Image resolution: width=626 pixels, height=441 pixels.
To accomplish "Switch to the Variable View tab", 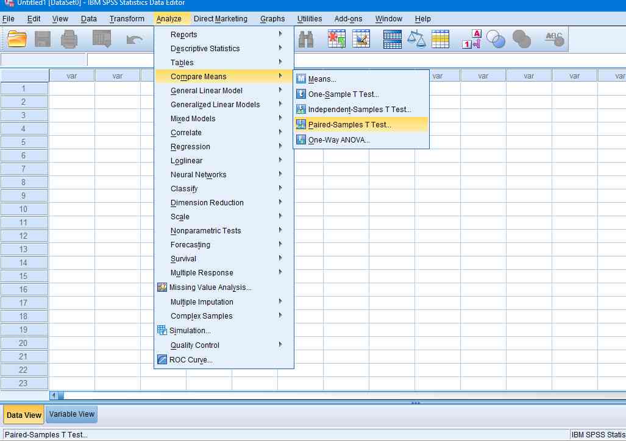I will pyautogui.click(x=72, y=414).
